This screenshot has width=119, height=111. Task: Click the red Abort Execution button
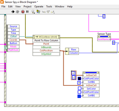coord(23,12)
